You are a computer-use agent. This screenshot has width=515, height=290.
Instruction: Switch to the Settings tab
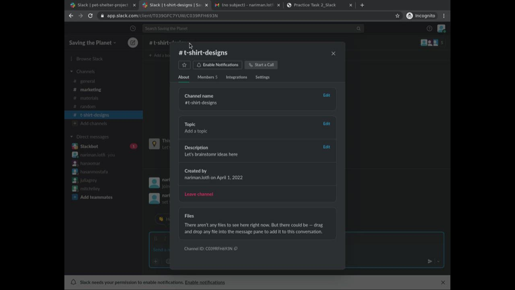[262, 77]
